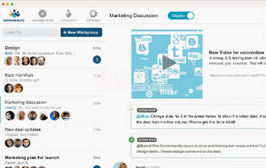
Task: Click the second avatar under Kate Hamilton
Action: pos(18,88)
